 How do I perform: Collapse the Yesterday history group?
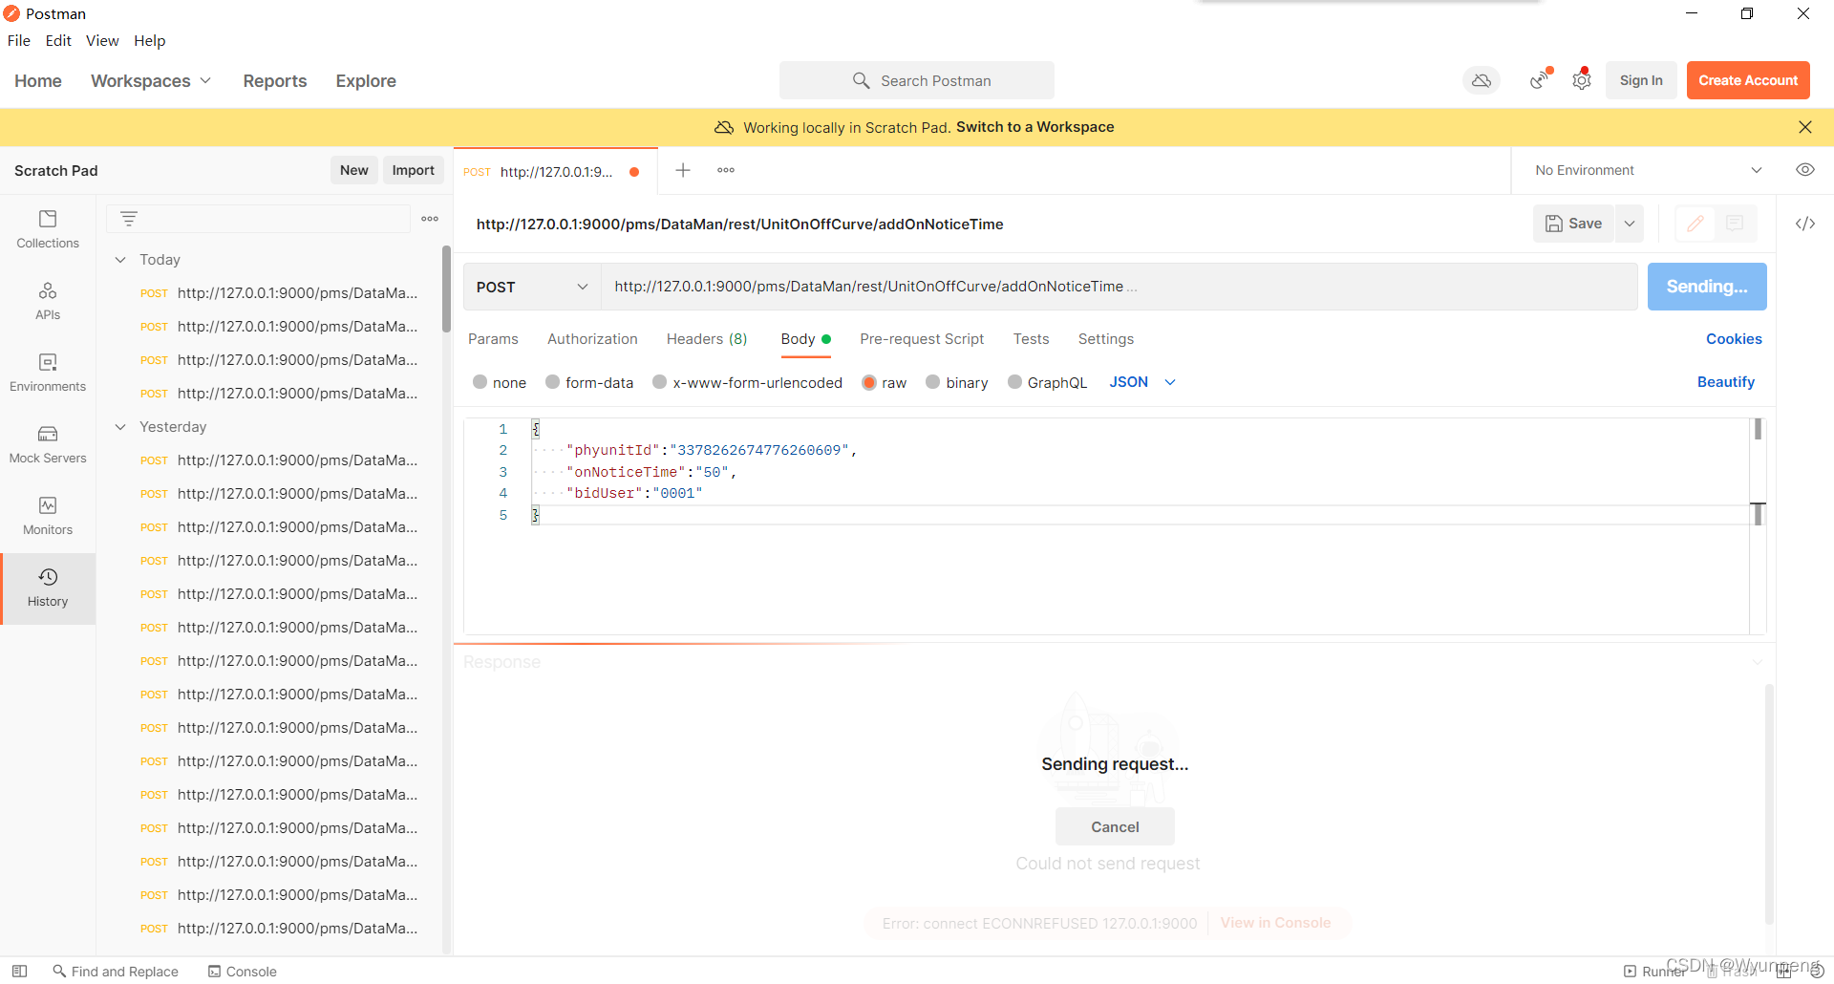[120, 427]
